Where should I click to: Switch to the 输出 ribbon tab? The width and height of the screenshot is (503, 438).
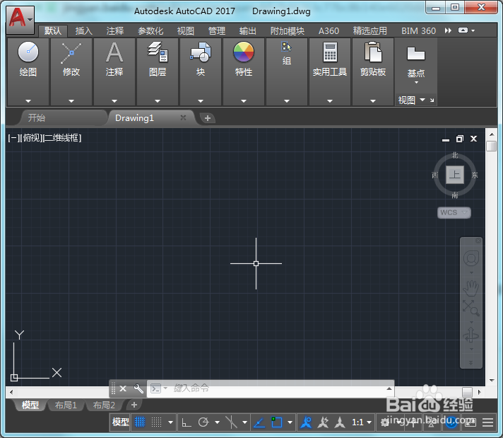point(248,31)
